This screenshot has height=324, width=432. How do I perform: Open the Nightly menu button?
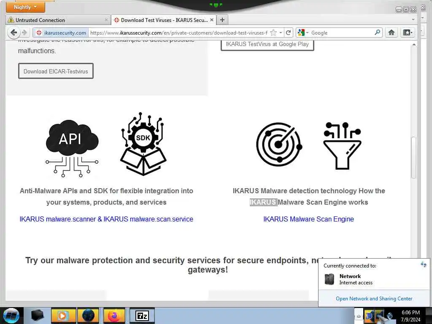tap(25, 7)
